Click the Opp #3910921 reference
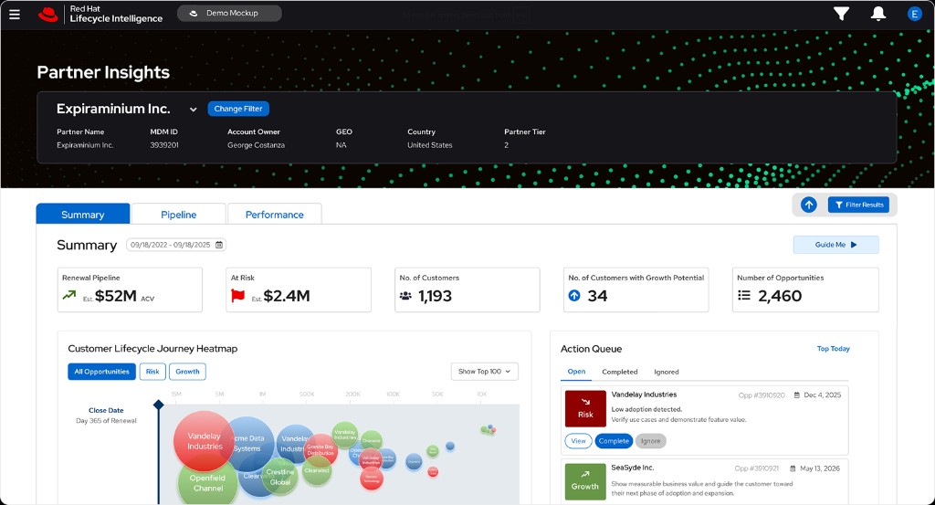 [x=757, y=468]
